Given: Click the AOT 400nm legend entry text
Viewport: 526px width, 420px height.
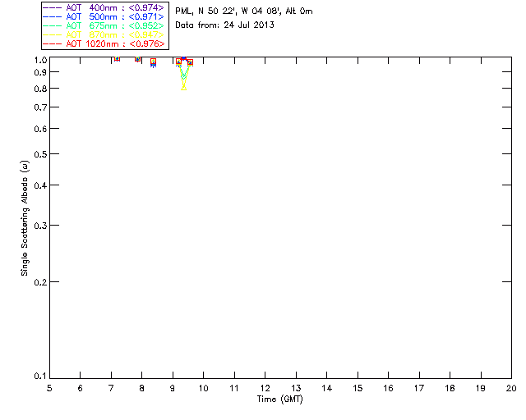Looking at the screenshot, I should click(x=115, y=7).
